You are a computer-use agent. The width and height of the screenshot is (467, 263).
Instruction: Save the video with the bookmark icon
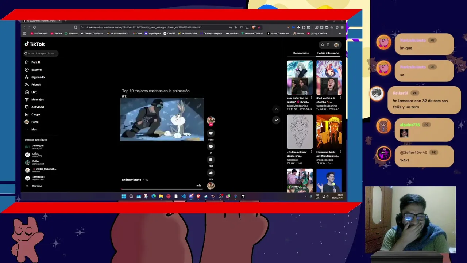211,160
